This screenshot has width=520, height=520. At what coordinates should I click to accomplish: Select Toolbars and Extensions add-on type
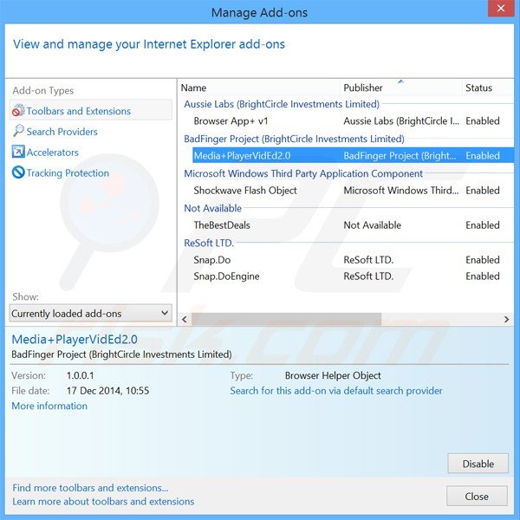pyautogui.click(x=90, y=111)
